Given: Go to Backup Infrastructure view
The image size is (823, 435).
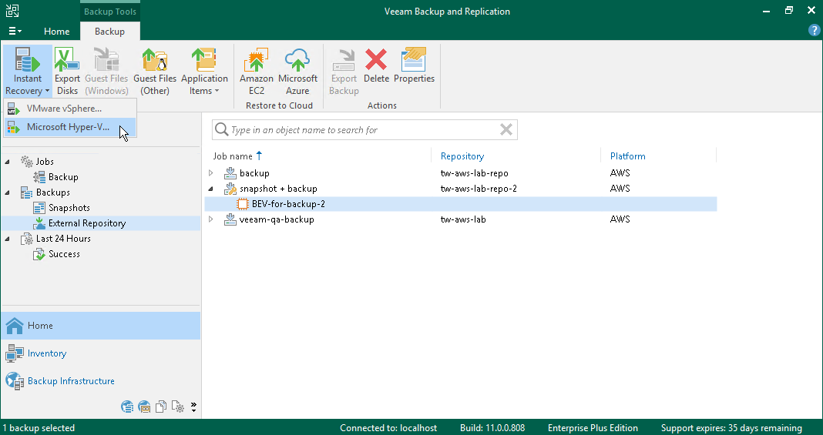Looking at the screenshot, I should click(71, 381).
